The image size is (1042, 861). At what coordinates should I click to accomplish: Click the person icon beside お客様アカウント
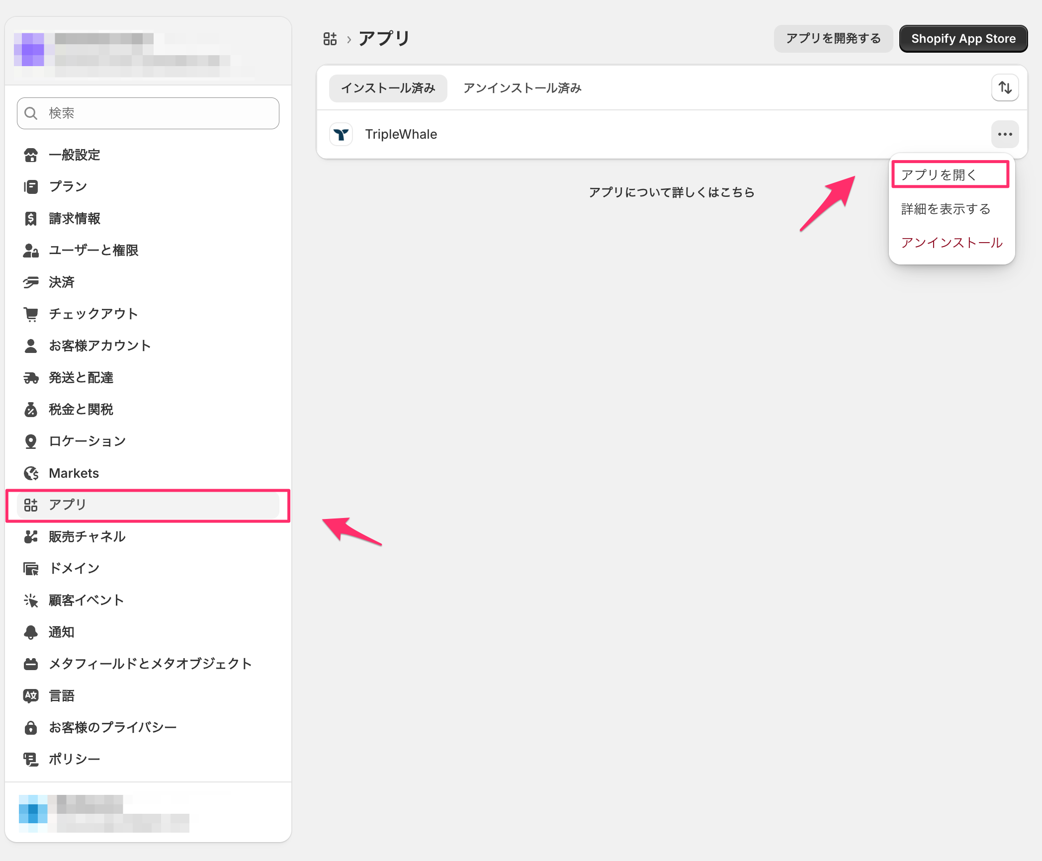point(31,346)
